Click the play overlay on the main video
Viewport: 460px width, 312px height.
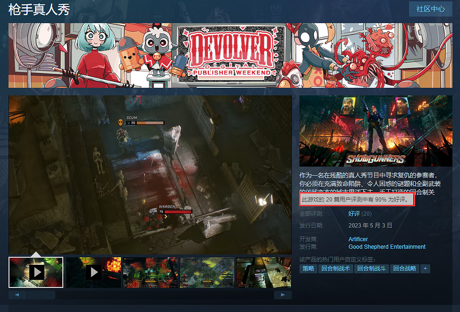pyautogui.click(x=150, y=175)
